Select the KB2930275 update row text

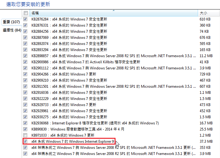69,117
